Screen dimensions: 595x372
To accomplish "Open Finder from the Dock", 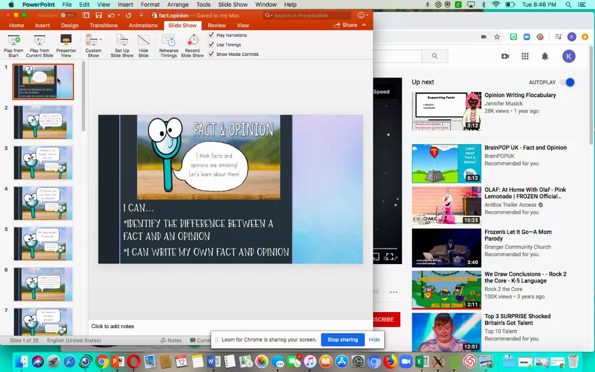I will coord(22,361).
